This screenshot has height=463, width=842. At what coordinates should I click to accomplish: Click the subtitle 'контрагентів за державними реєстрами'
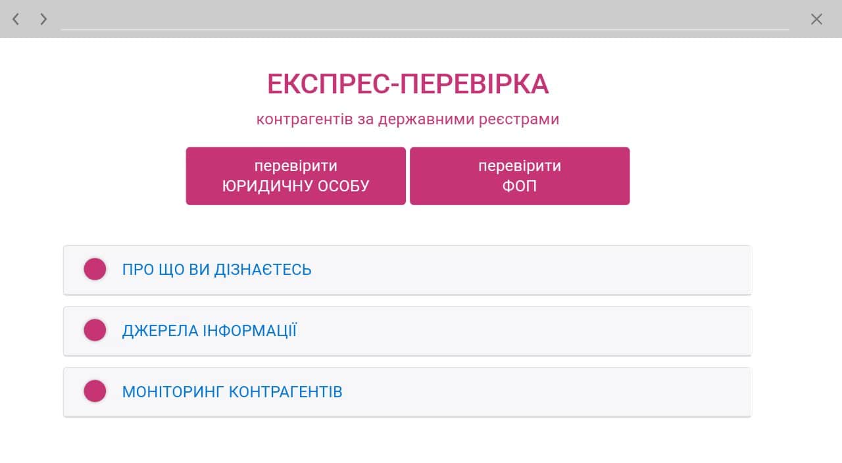pos(407,120)
